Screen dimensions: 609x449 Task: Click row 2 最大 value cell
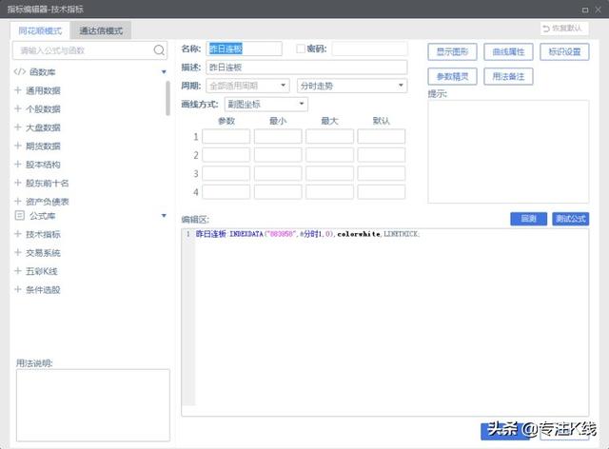[x=329, y=155]
